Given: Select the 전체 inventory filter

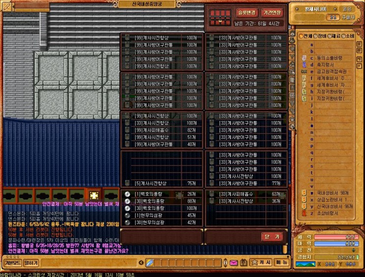Looking at the screenshot, I should coord(301,36).
